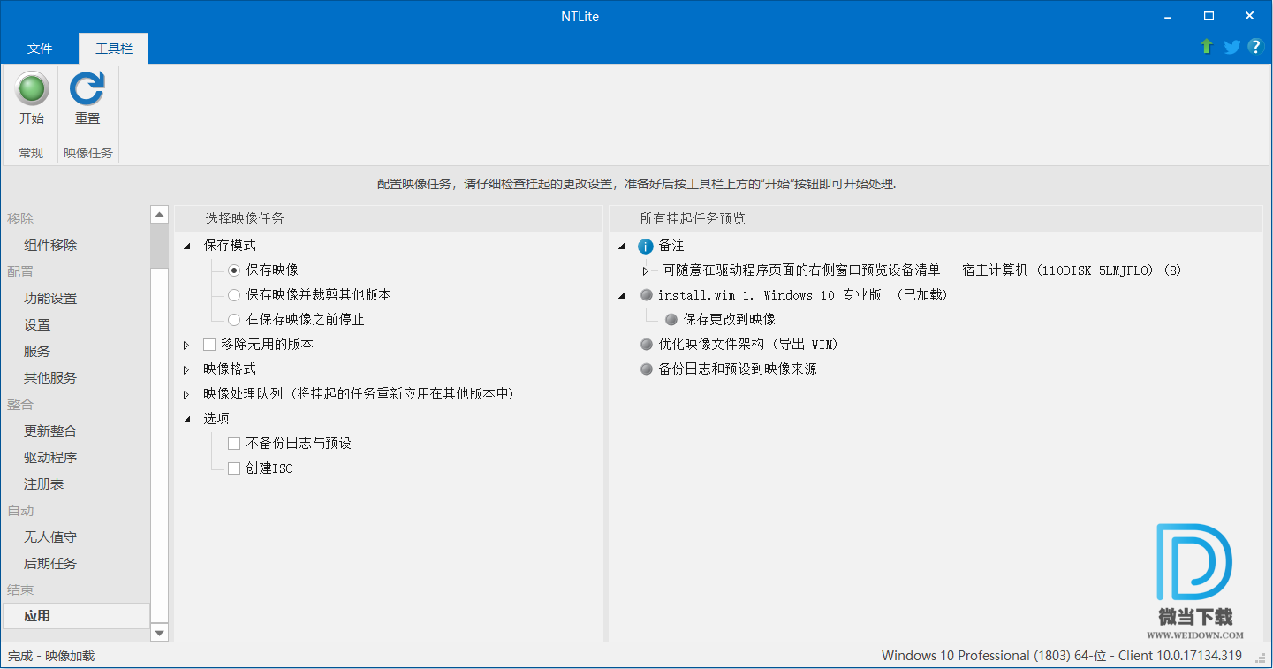Open the 文件 tab

[x=40, y=49]
